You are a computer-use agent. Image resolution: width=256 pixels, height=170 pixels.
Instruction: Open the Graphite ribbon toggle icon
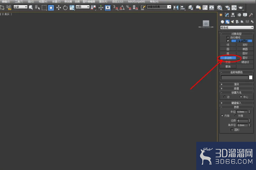(x=198, y=8)
